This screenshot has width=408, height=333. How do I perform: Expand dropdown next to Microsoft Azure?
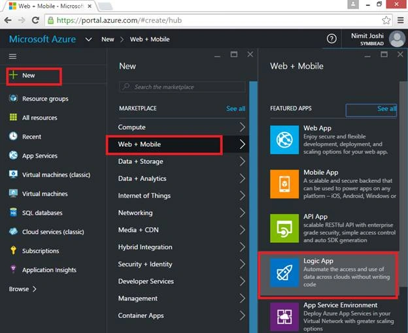[88, 39]
